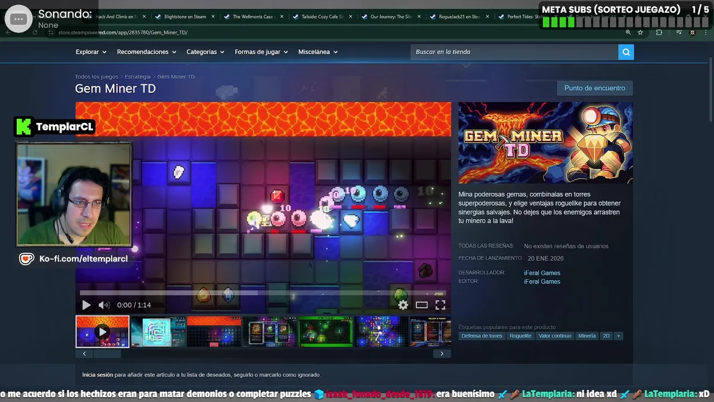Image resolution: width=714 pixels, height=402 pixels.
Task: Select the first trailer thumbnail
Action: tap(103, 332)
